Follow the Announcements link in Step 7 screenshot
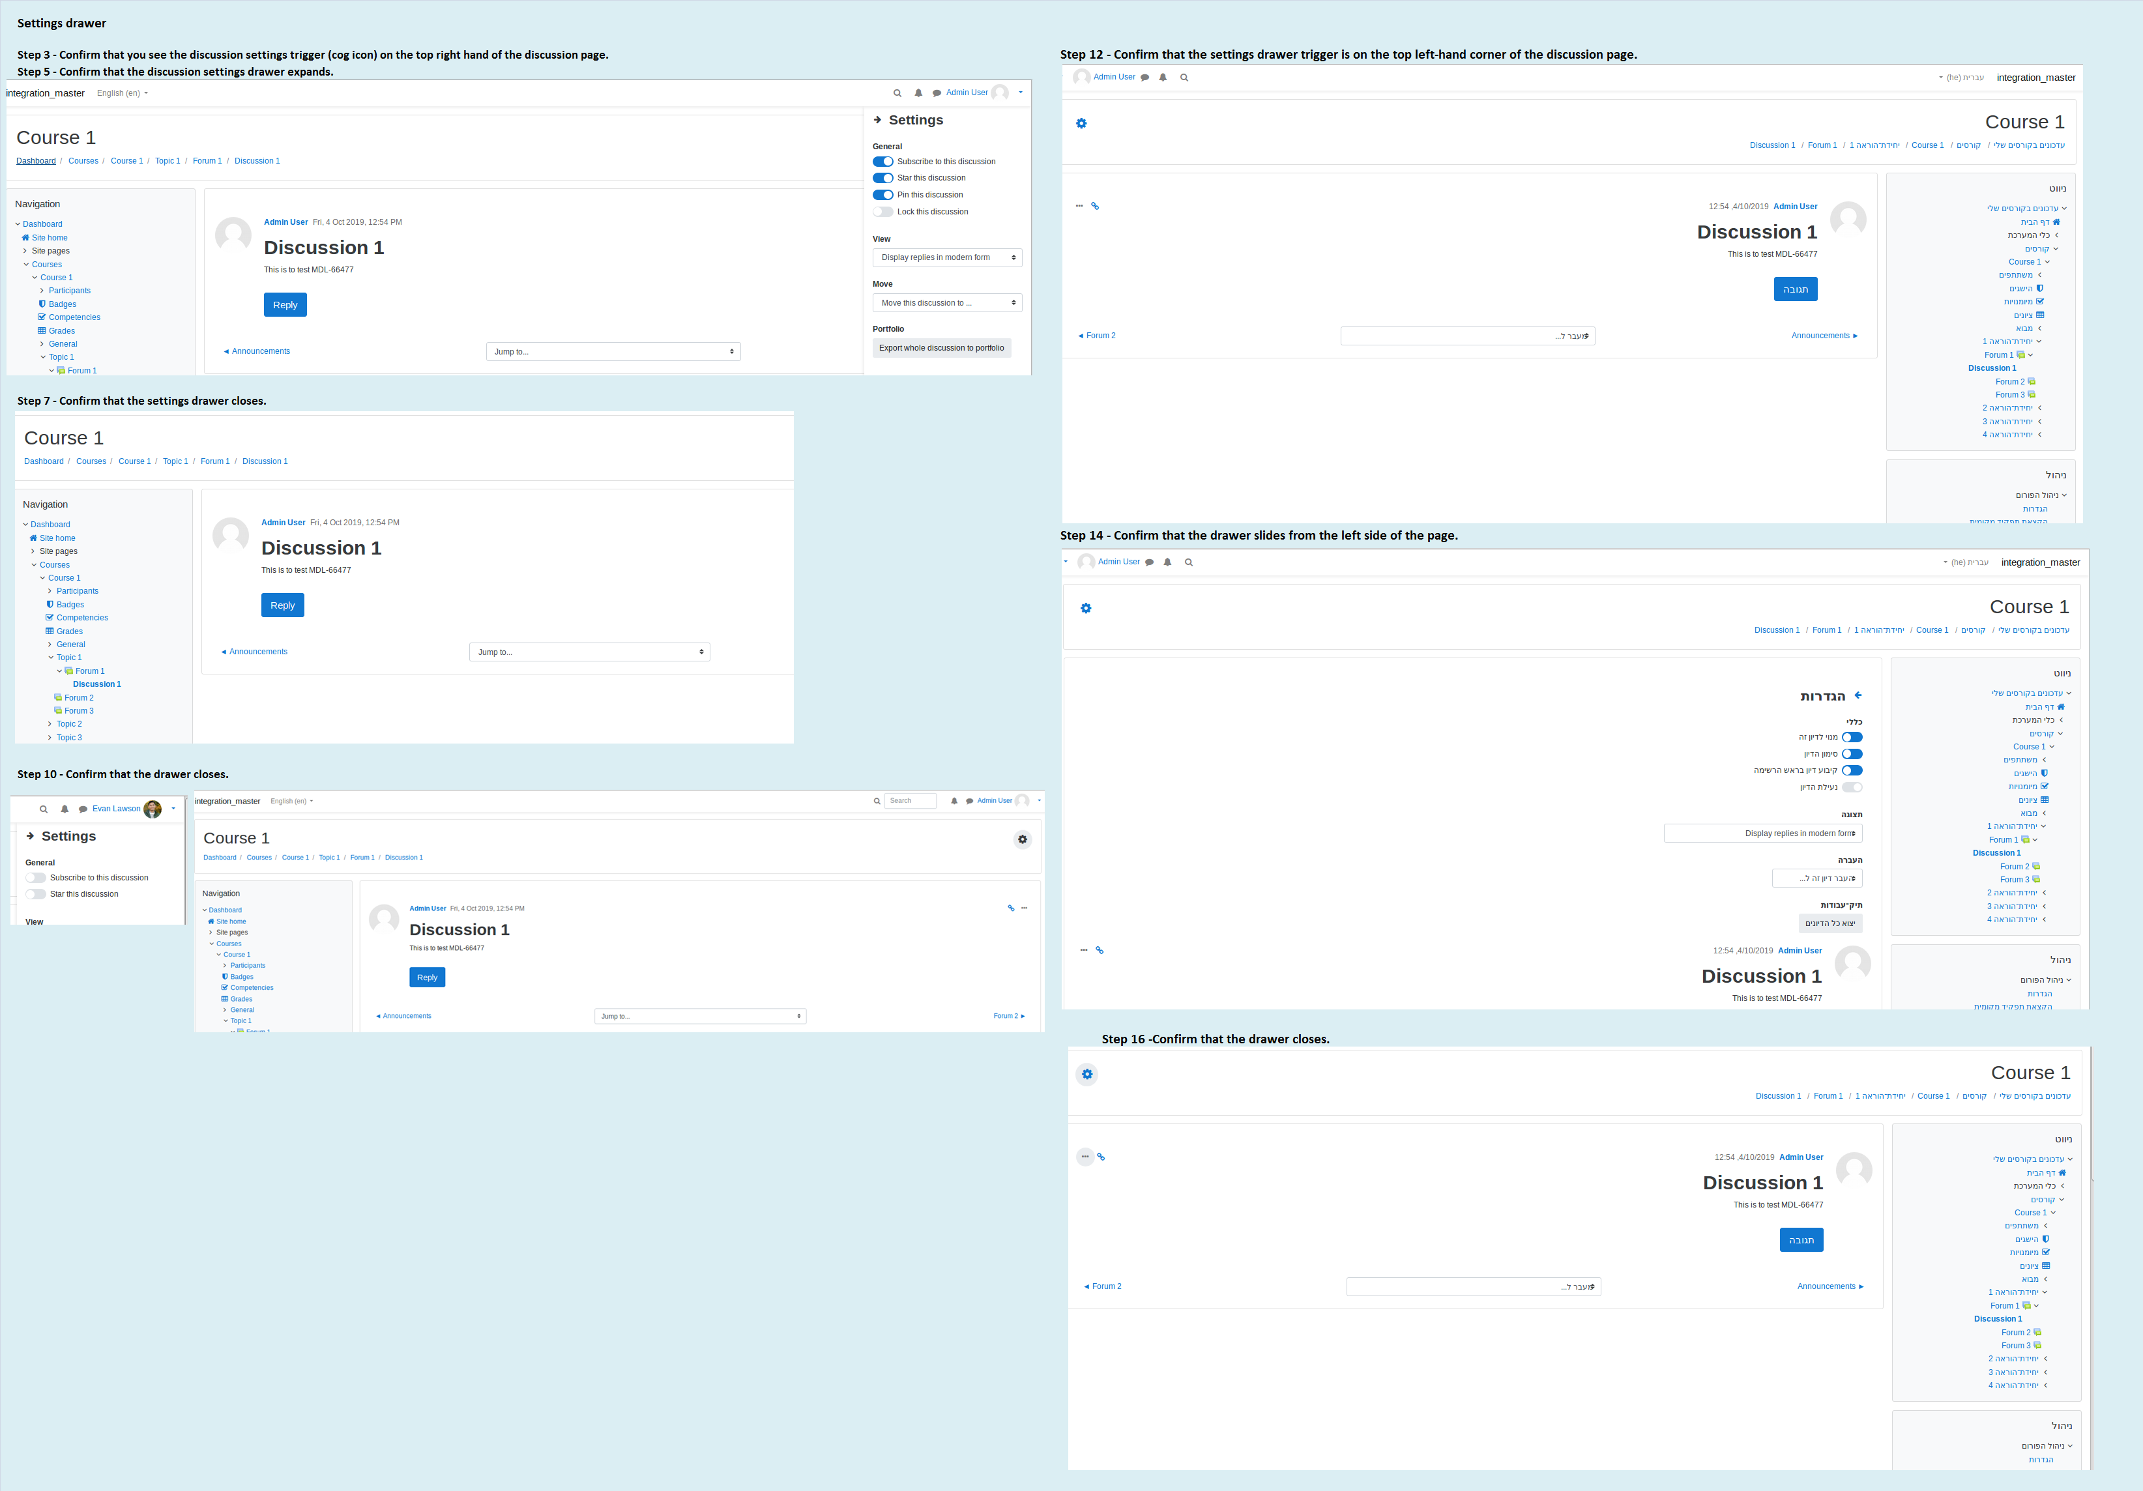The image size is (2143, 1491). point(255,652)
